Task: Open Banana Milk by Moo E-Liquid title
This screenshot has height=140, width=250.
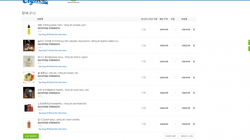Action: (63, 57)
